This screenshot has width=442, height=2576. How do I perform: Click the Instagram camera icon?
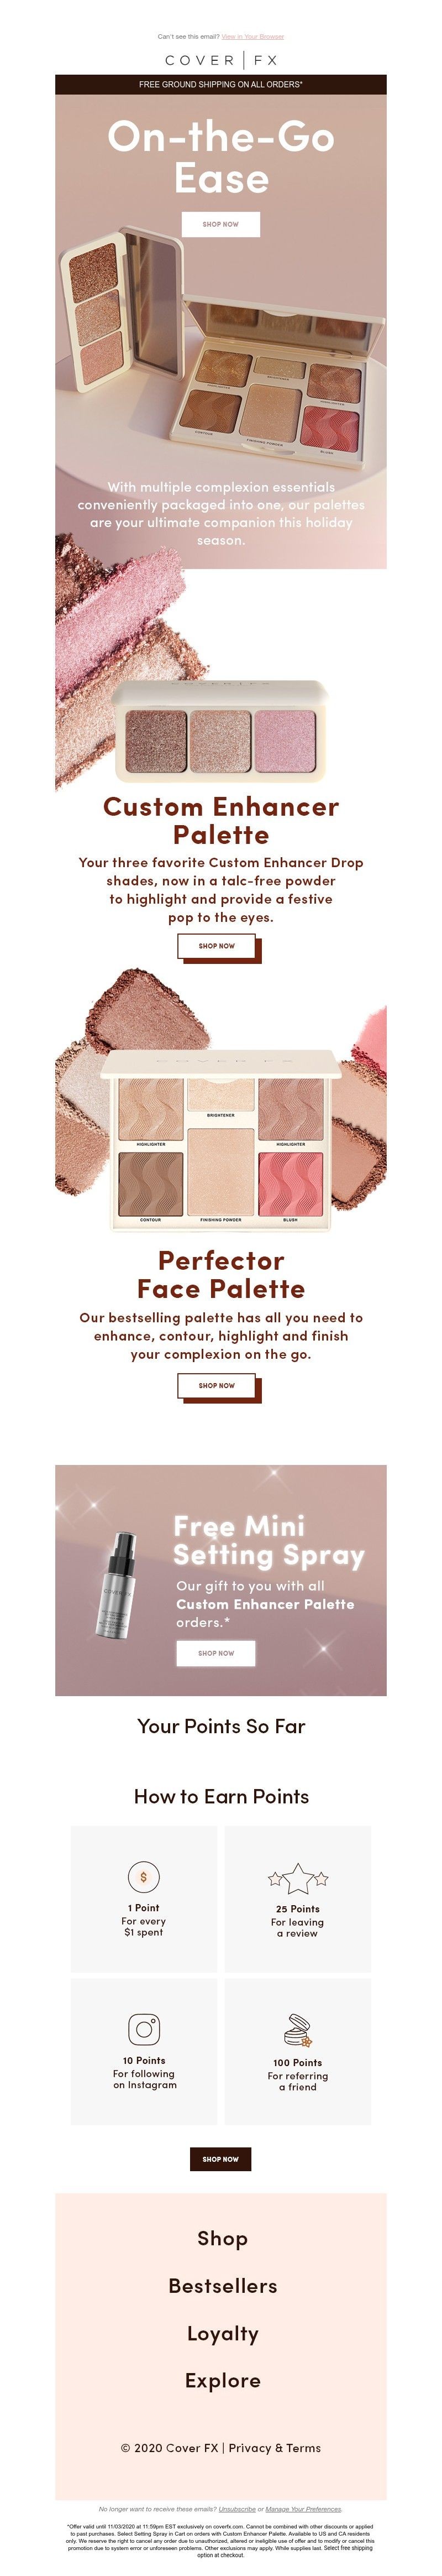[144, 2029]
